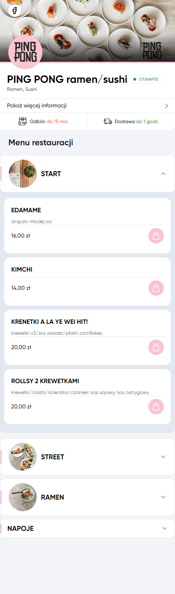Click the pickup box icon near Odbiór
The width and height of the screenshot is (175, 594).
pos(22,121)
